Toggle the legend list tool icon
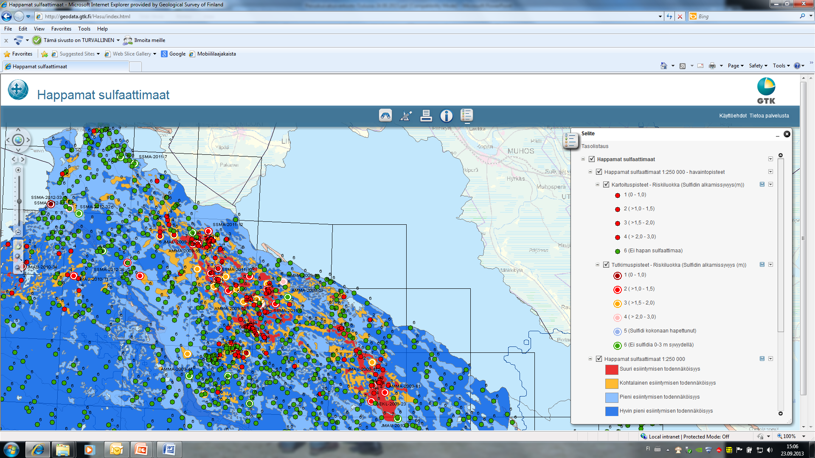815x458 pixels. point(467,115)
